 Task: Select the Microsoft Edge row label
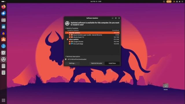click(x=78, y=44)
